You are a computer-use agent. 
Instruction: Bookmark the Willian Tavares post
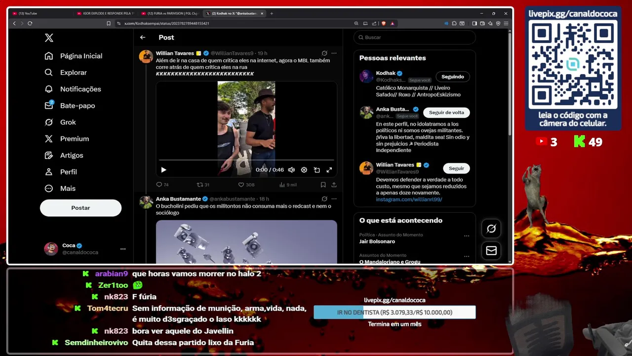tap(323, 184)
